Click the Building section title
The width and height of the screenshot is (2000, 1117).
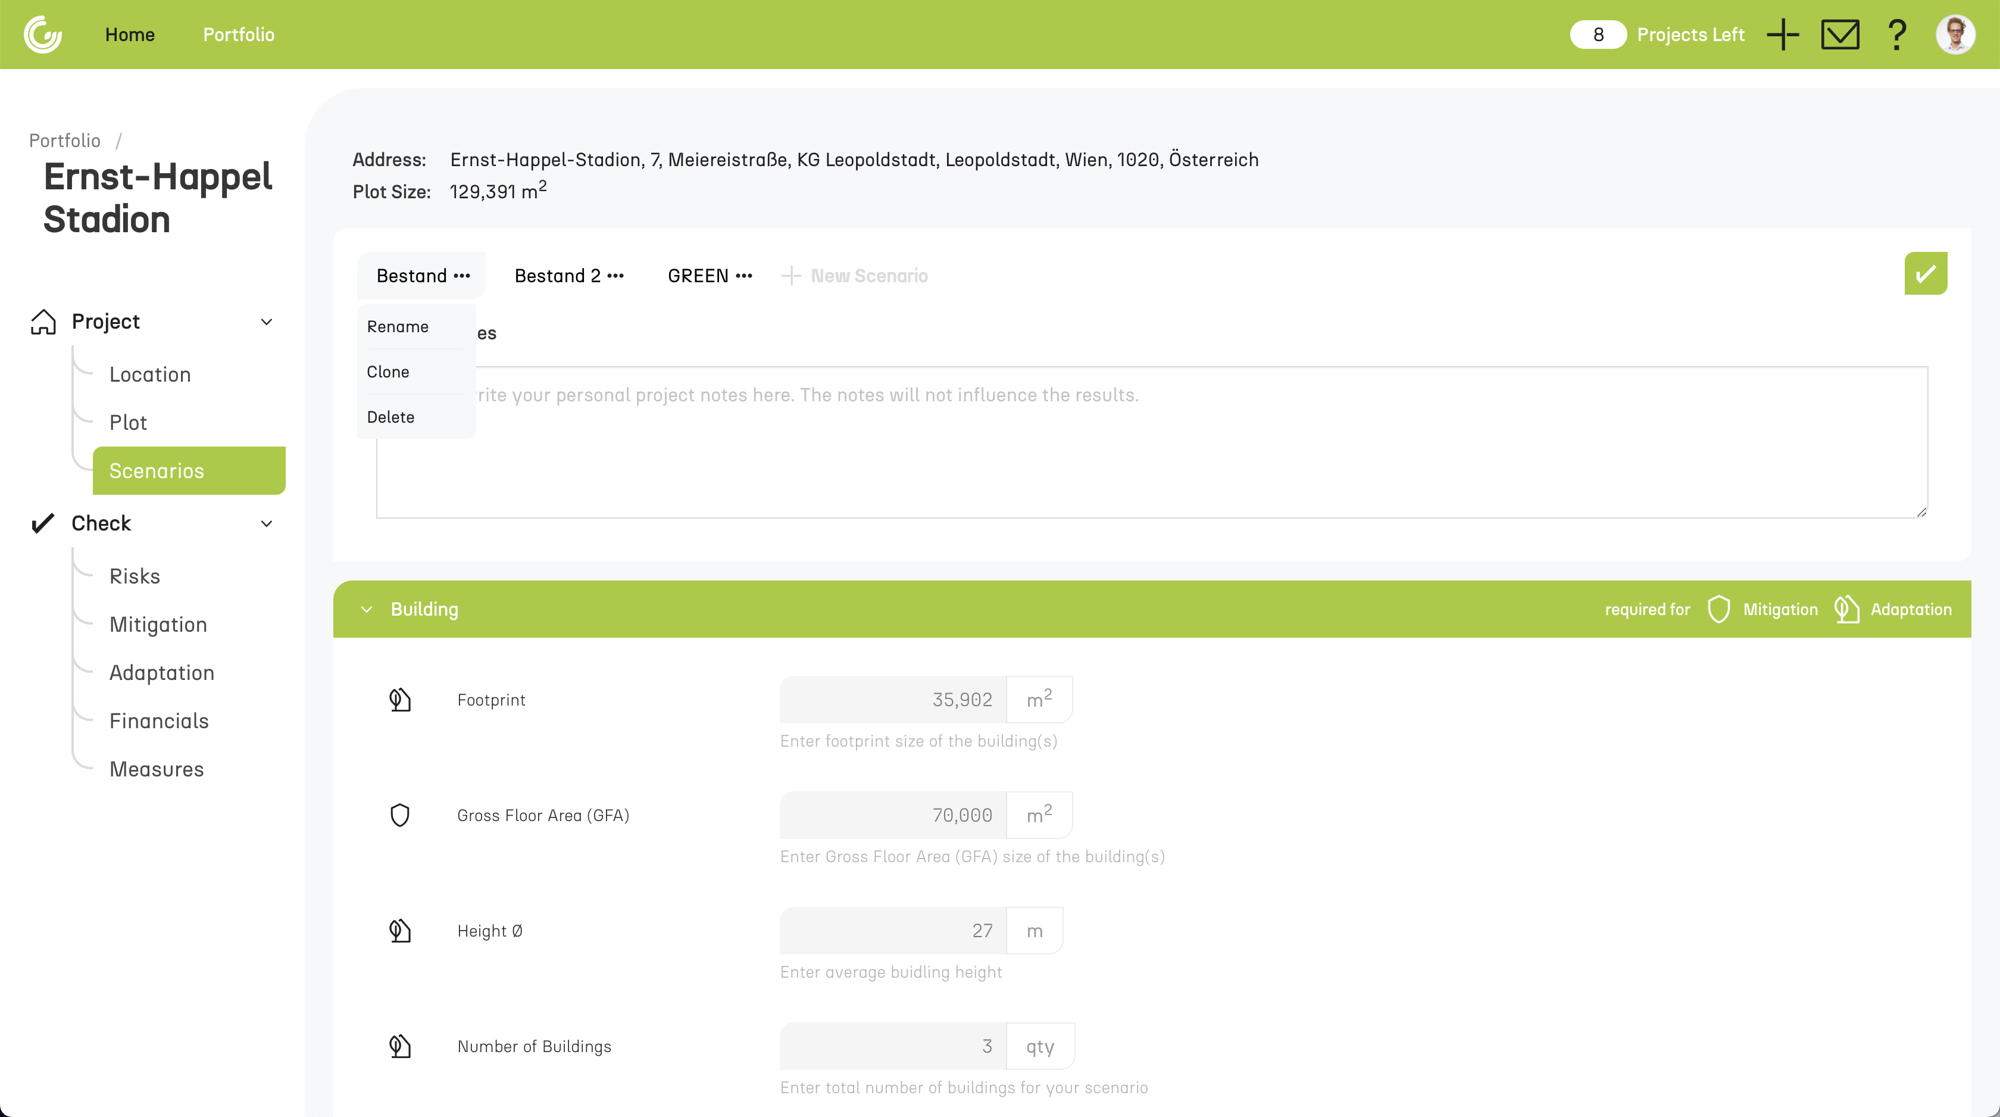[424, 609]
